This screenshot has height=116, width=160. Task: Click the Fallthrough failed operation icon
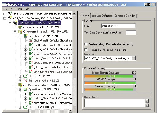point(31,103)
